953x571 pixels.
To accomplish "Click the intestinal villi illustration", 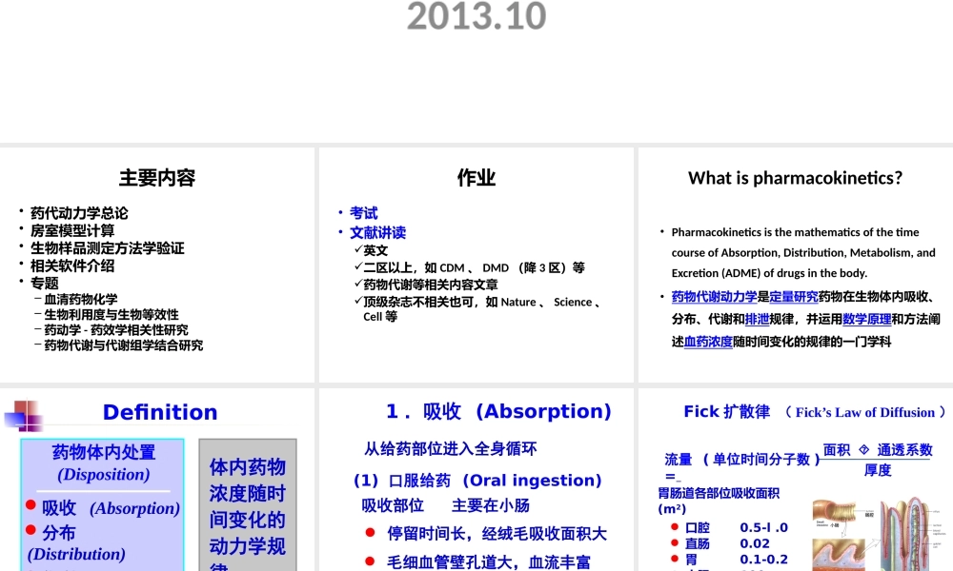I will pyautogui.click(x=914, y=533).
